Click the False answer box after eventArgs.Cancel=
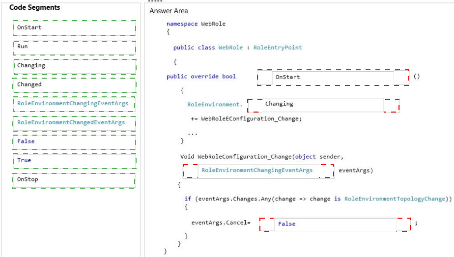This screenshot has width=454, height=257. coord(335,225)
